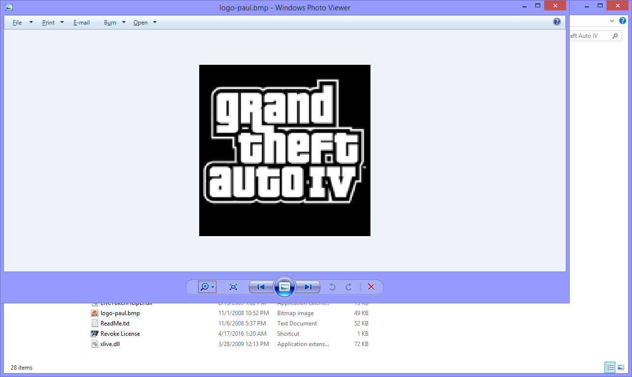Maximize the Photo Viewer window

(538, 5)
